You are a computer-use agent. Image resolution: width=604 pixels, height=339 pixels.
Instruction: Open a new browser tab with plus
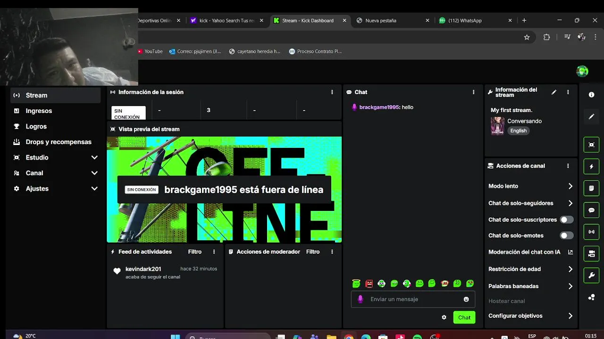pos(524,21)
